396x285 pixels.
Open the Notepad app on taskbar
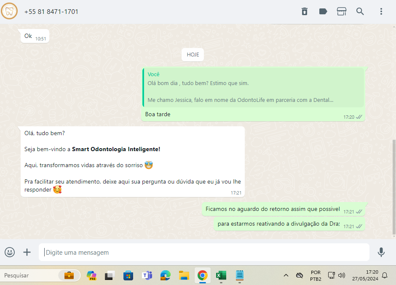pos(239,275)
